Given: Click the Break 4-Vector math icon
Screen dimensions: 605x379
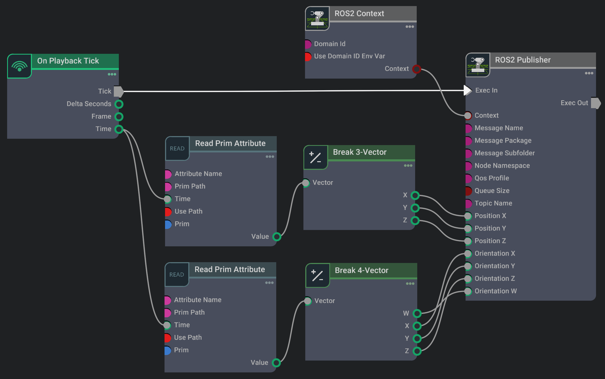Looking at the screenshot, I should click(x=318, y=275).
